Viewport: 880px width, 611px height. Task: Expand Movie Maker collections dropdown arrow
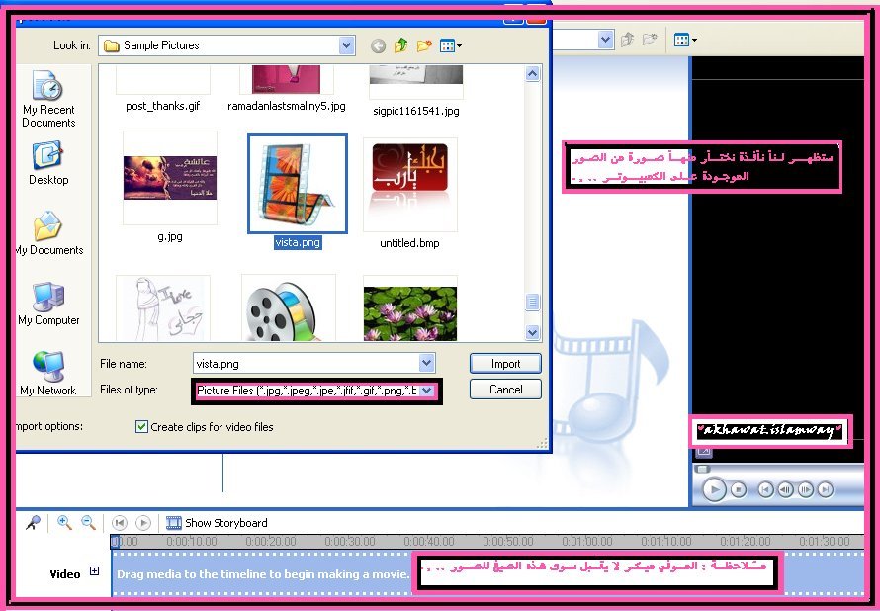[x=605, y=40]
